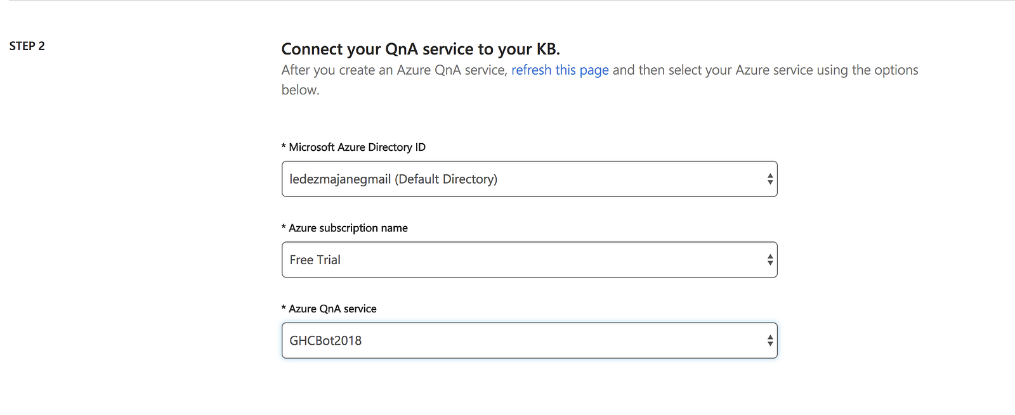Select the "GHCBot2018" value text
This screenshot has height=415, width=1015.
tap(325, 341)
